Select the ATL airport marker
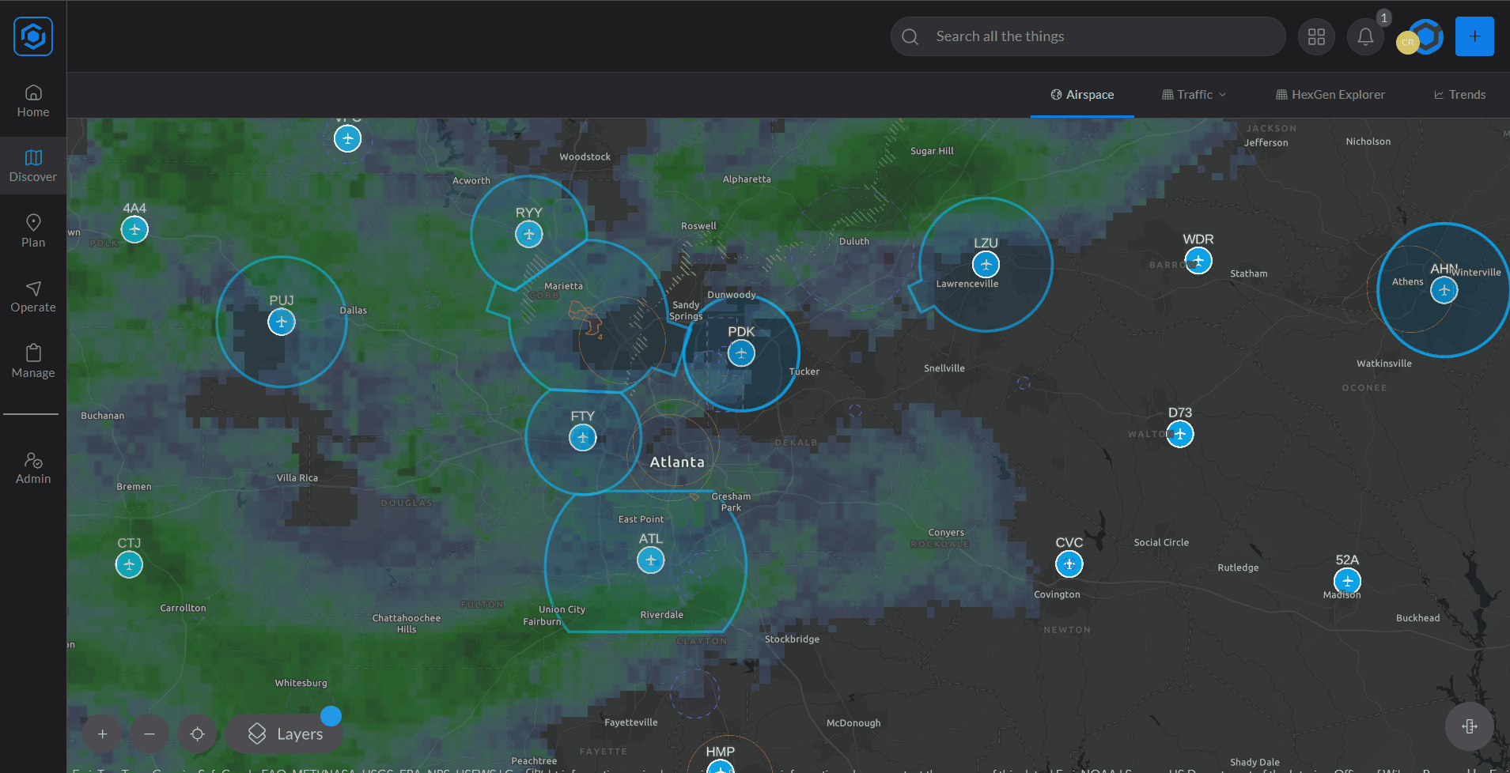Screen dimensions: 1510x773 coord(650,560)
